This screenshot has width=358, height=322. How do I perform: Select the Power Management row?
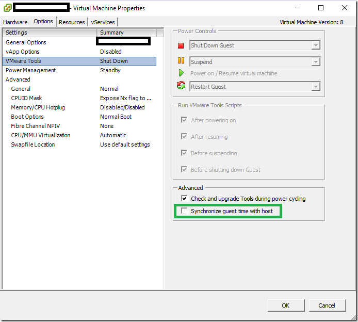tap(79, 70)
